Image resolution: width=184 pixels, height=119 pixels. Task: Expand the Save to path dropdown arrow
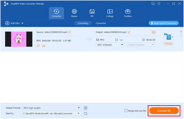click(79, 114)
